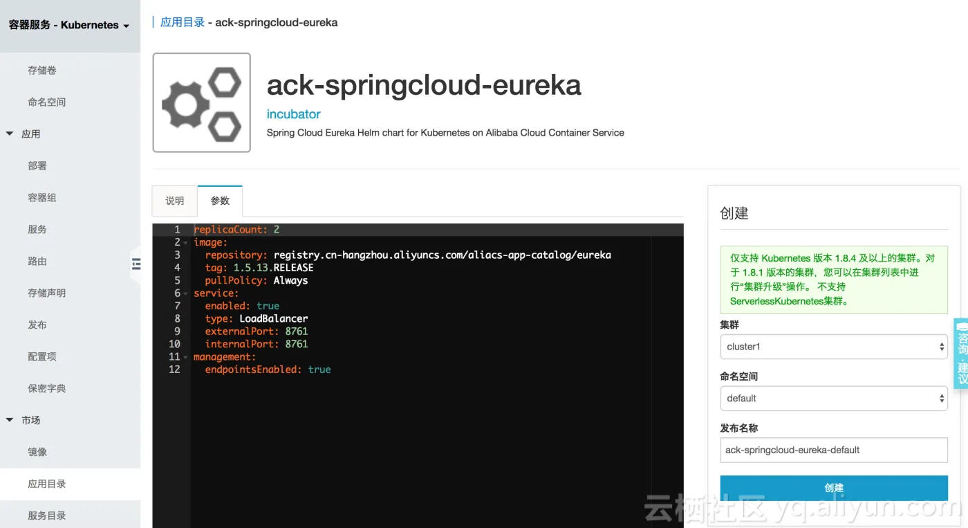This screenshot has height=528, width=968.
Task: Click the pullPolicy: Always line
Action: 257,280
